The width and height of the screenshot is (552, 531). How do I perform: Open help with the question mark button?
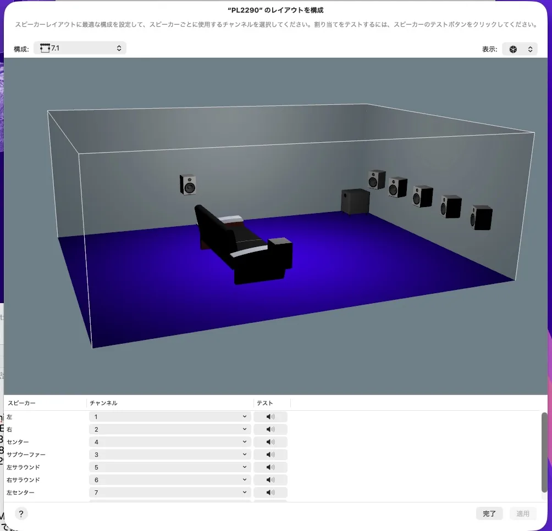point(21,514)
